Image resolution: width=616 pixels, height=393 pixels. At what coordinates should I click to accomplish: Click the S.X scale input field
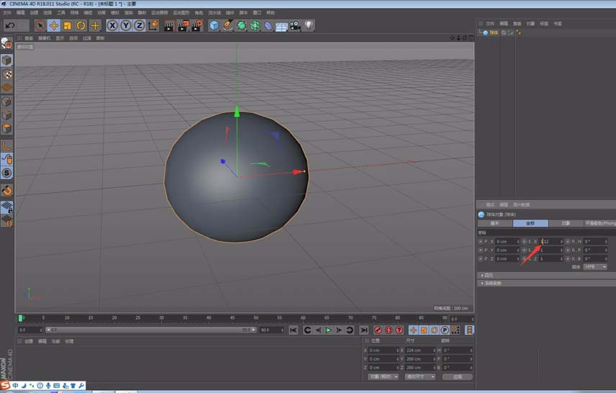pyautogui.click(x=551, y=241)
